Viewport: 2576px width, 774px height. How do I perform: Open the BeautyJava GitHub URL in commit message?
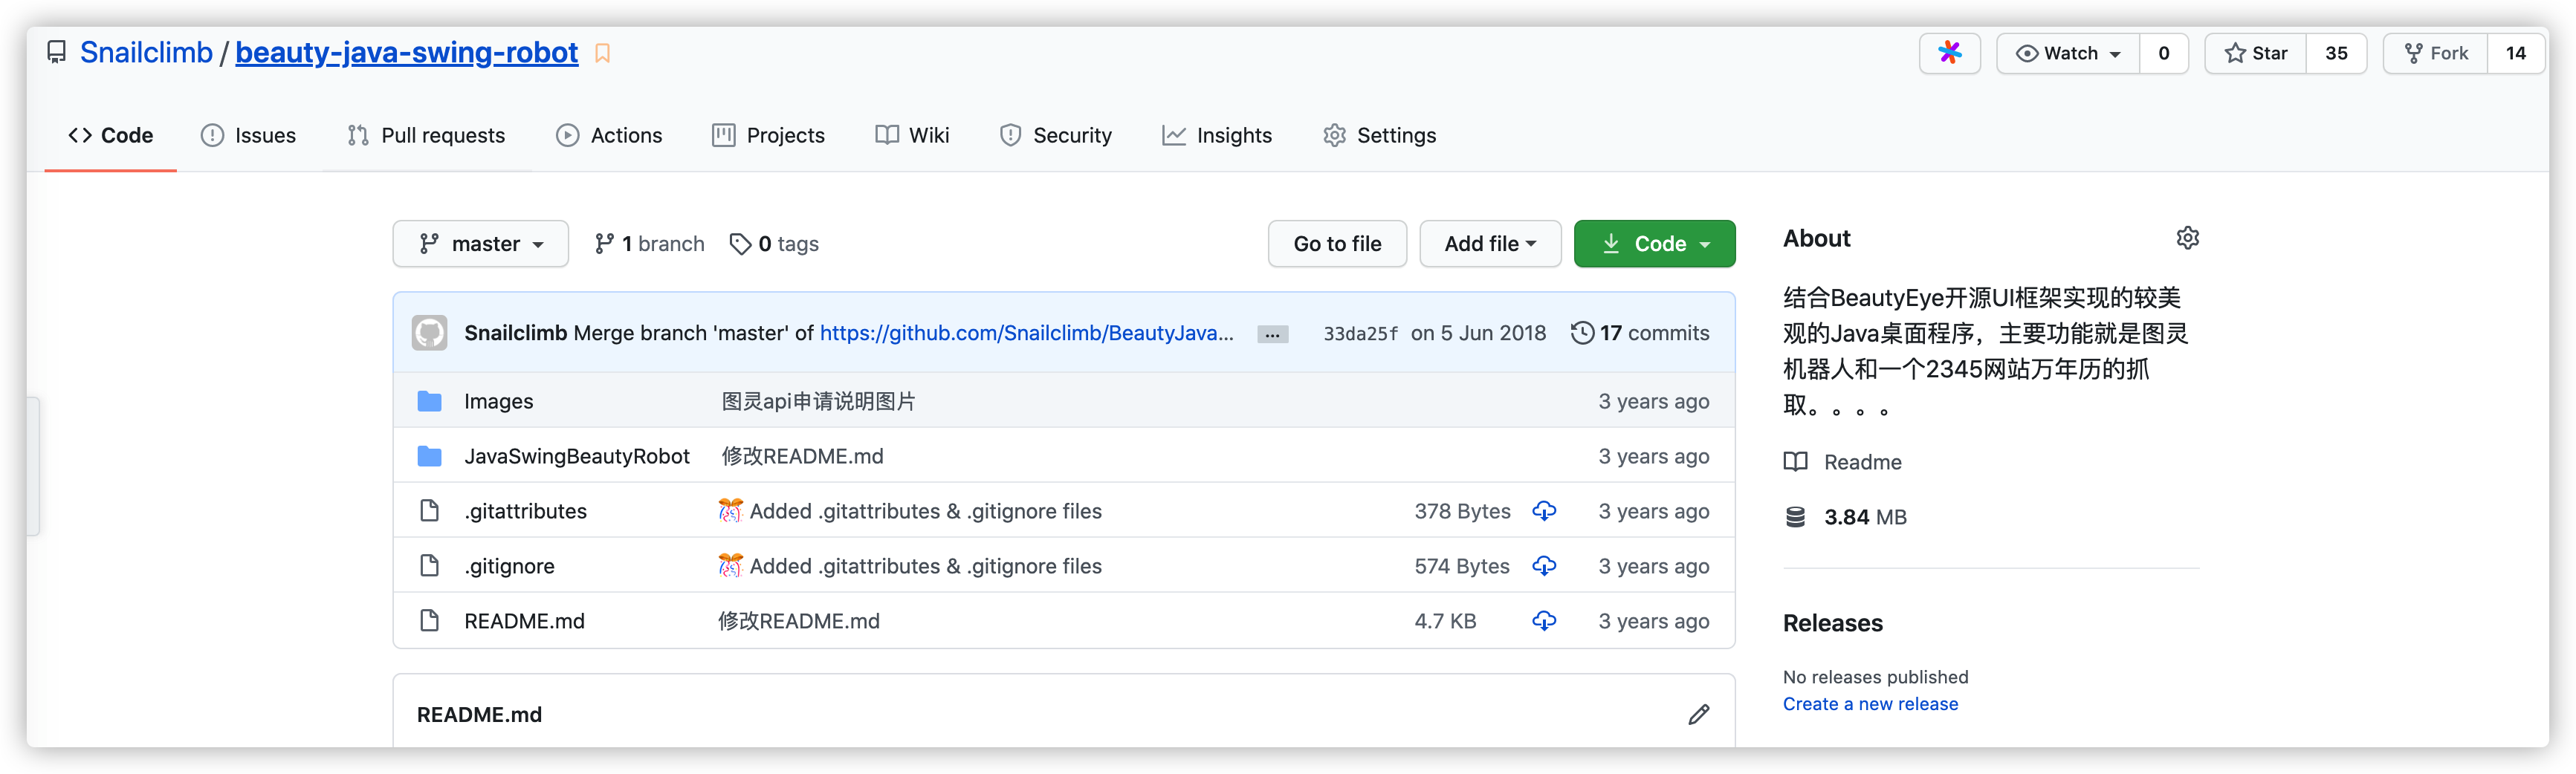pos(1027,333)
